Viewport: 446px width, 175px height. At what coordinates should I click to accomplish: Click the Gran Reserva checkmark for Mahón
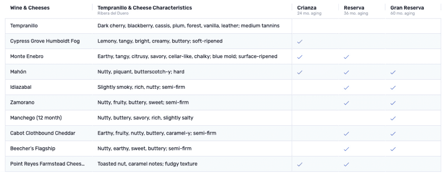click(x=393, y=72)
